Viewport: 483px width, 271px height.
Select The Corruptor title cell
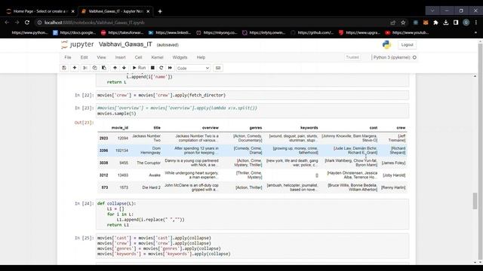[x=149, y=163]
